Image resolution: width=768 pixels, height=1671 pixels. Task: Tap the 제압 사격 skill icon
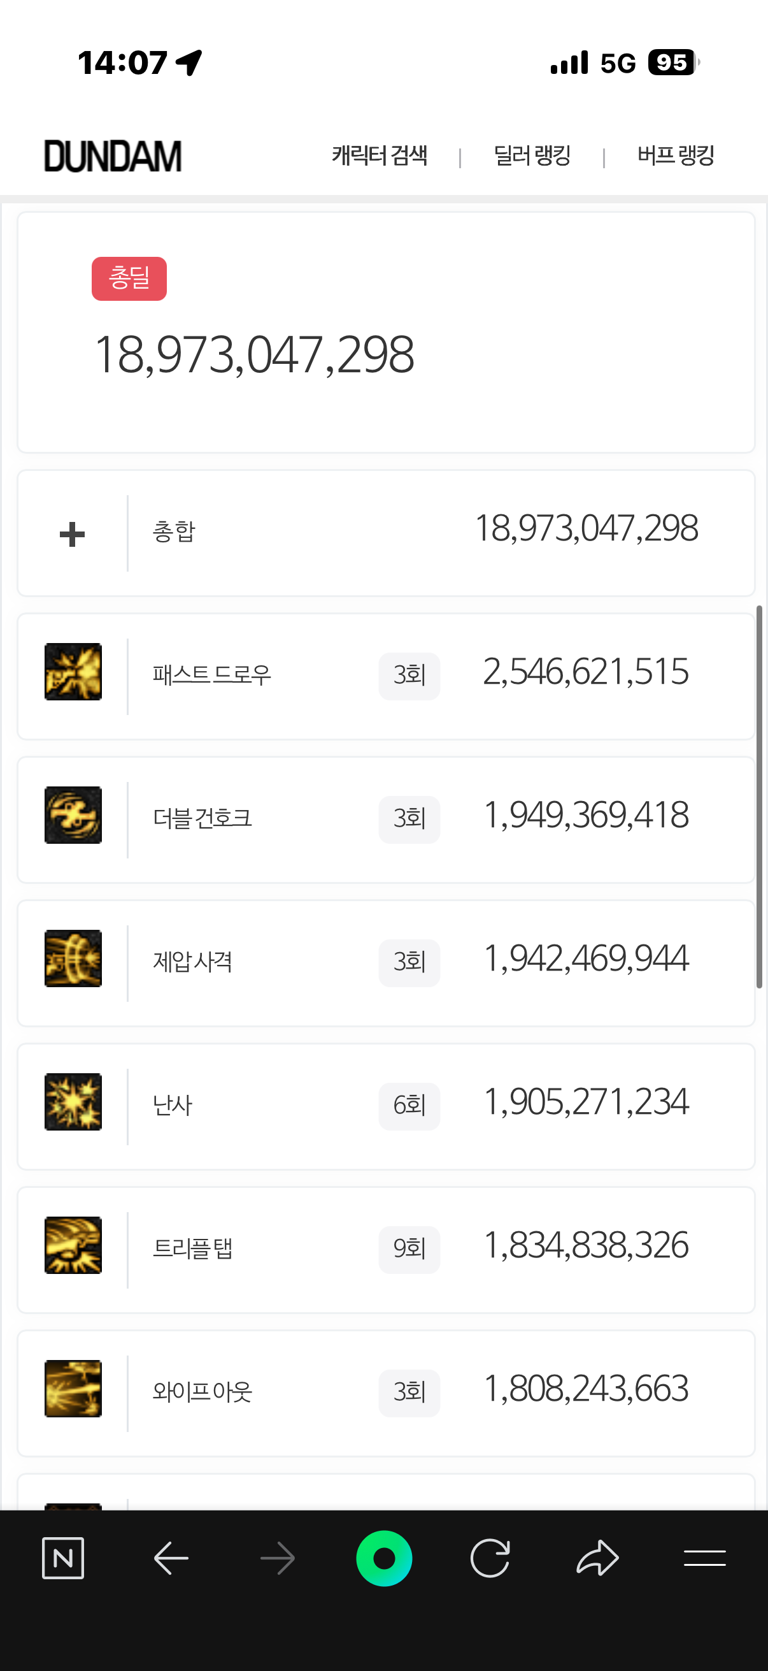[73, 958]
